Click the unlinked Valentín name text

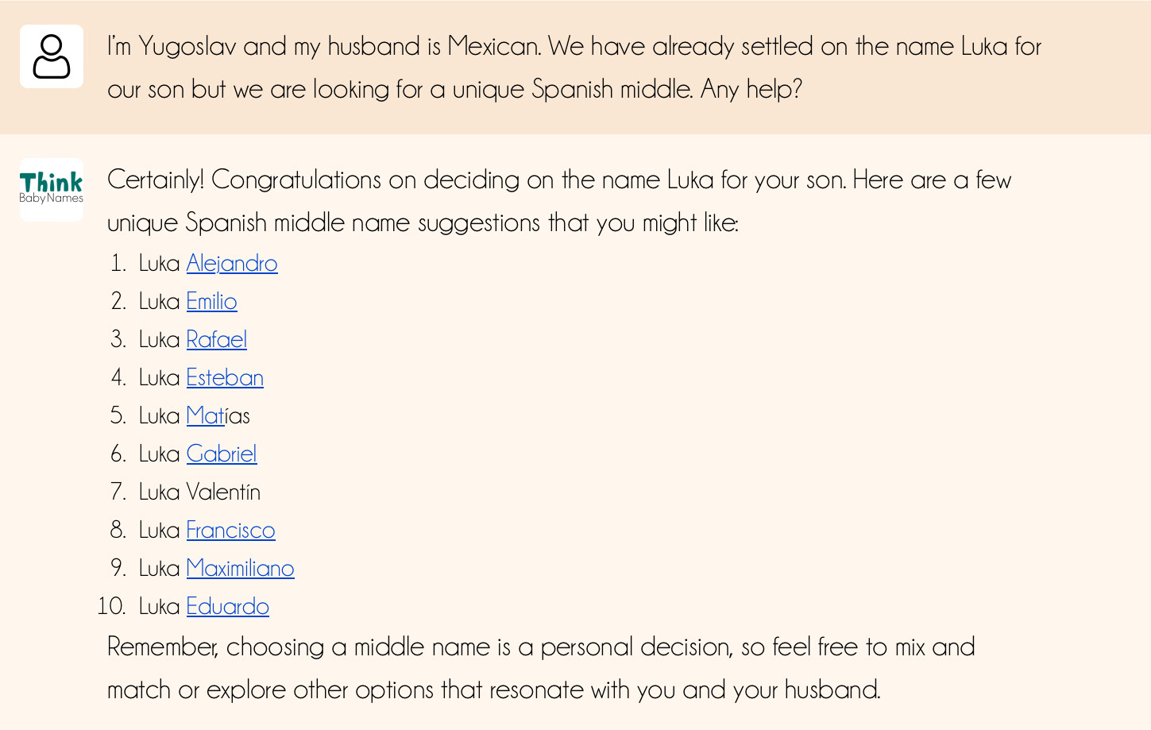coord(223,492)
